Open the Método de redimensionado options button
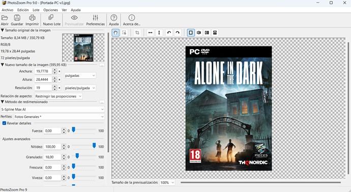351x192 pixels. click(102, 102)
